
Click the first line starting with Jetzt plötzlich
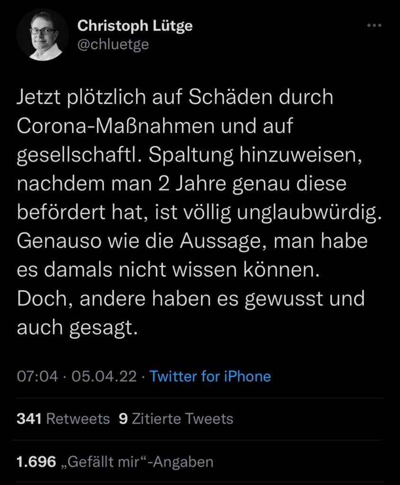point(175,99)
